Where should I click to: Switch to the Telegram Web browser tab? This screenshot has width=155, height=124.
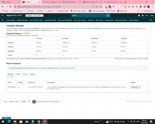[x=72, y=2]
